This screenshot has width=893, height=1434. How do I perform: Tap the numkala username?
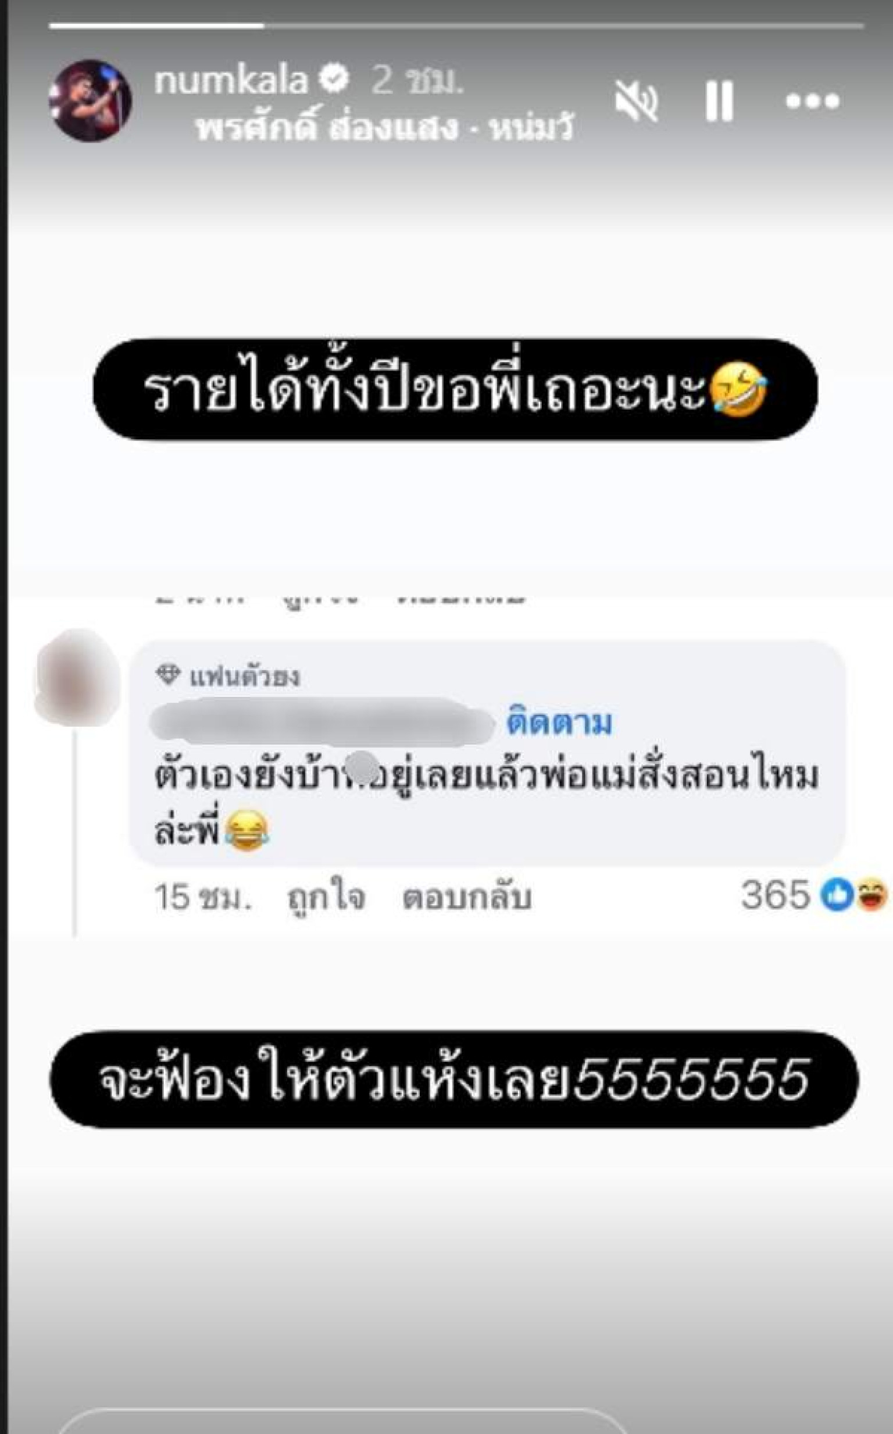point(231,80)
